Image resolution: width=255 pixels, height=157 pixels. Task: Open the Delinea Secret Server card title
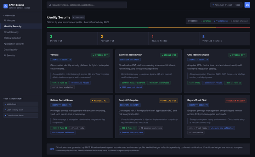[62, 100]
